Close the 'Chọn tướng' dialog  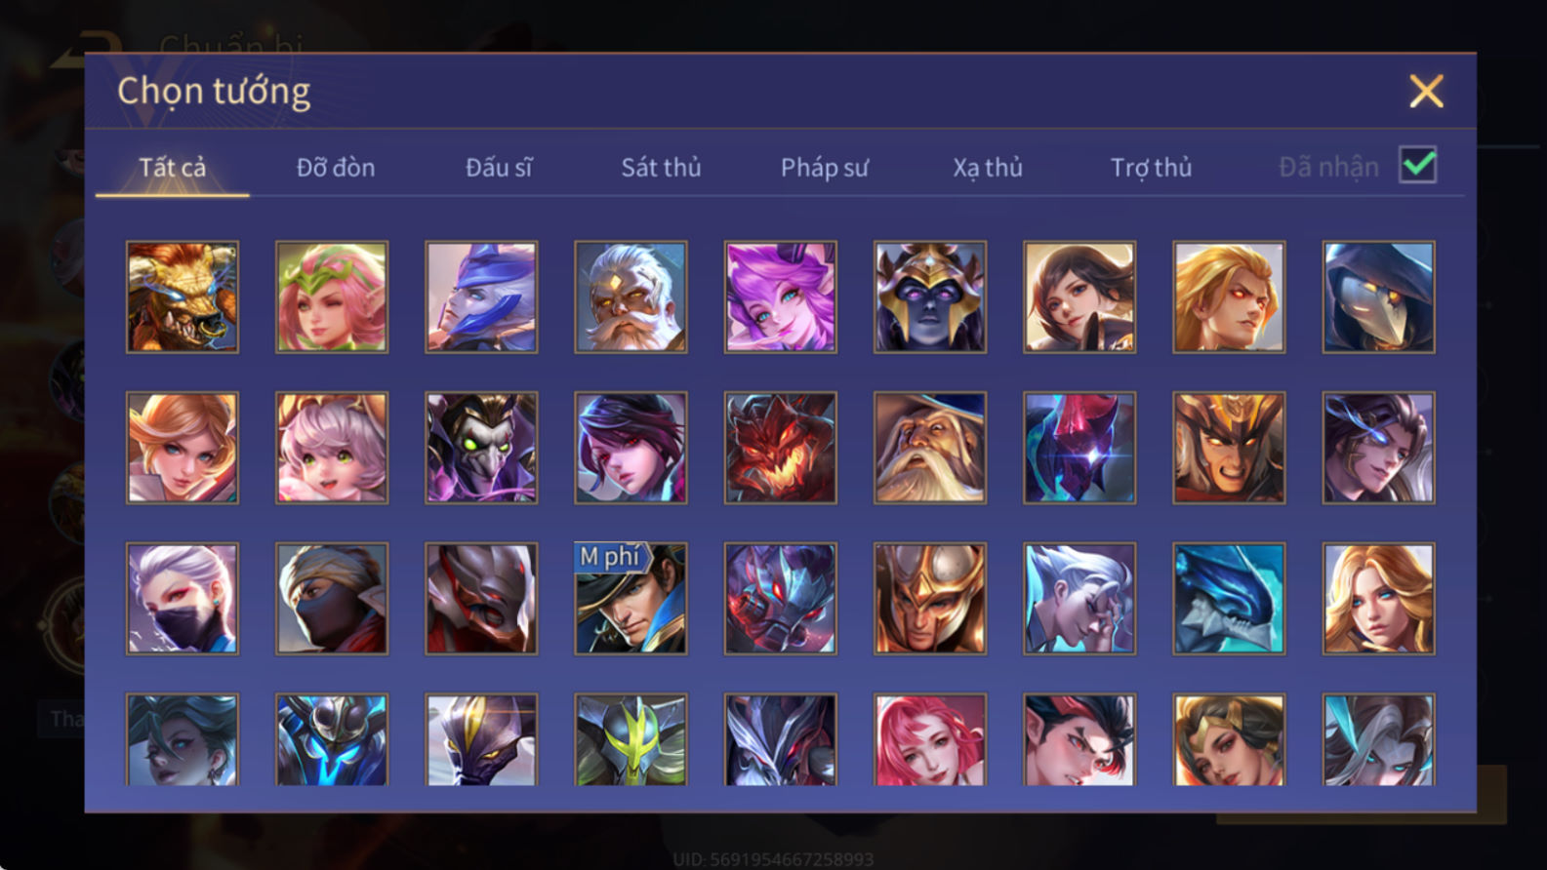pos(1426,92)
